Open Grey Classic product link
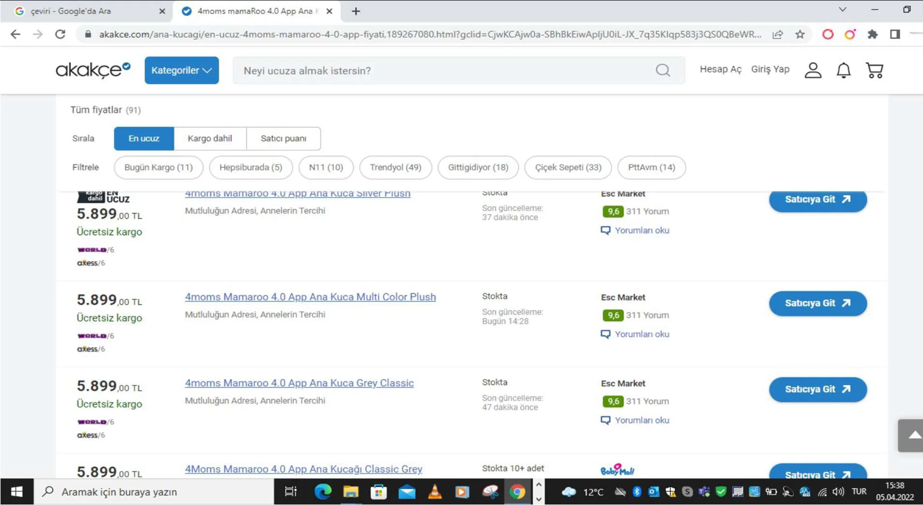Screen dimensions: 923x505 pyautogui.click(x=299, y=383)
